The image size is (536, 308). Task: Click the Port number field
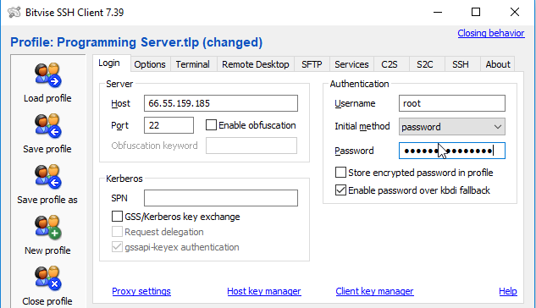click(169, 125)
